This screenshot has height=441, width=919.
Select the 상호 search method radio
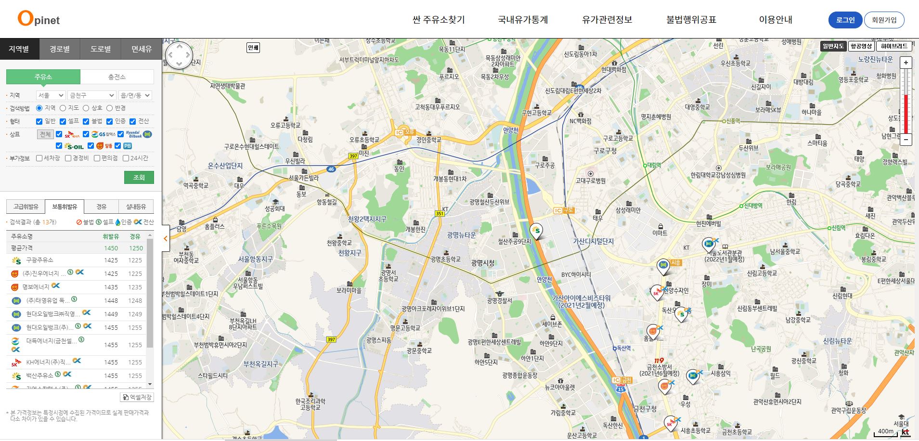point(86,108)
